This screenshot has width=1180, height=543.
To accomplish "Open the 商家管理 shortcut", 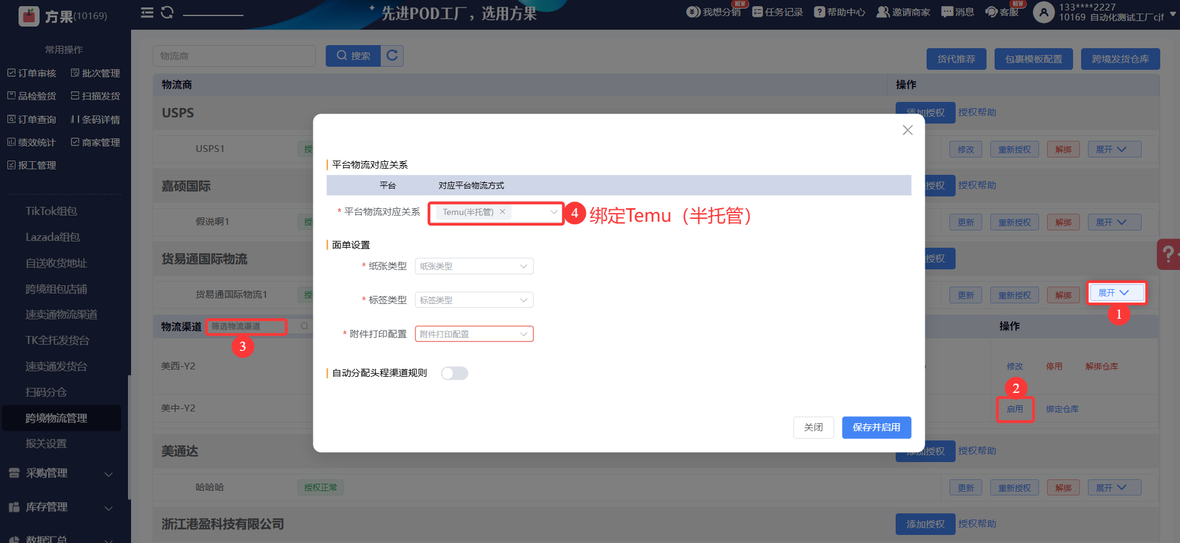I will [95, 143].
